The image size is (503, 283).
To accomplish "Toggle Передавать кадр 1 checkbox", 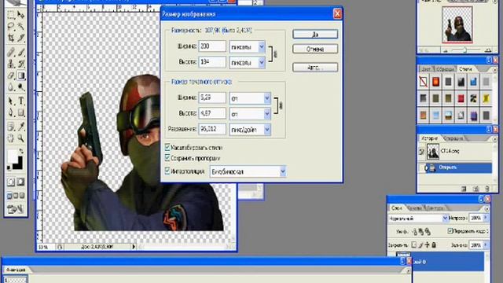I will (450, 230).
